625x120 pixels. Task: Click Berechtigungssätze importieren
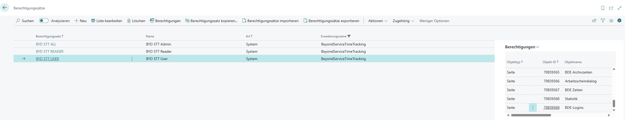[270, 21]
